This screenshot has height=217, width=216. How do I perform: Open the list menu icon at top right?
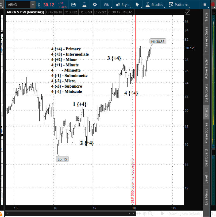coord(205,5)
